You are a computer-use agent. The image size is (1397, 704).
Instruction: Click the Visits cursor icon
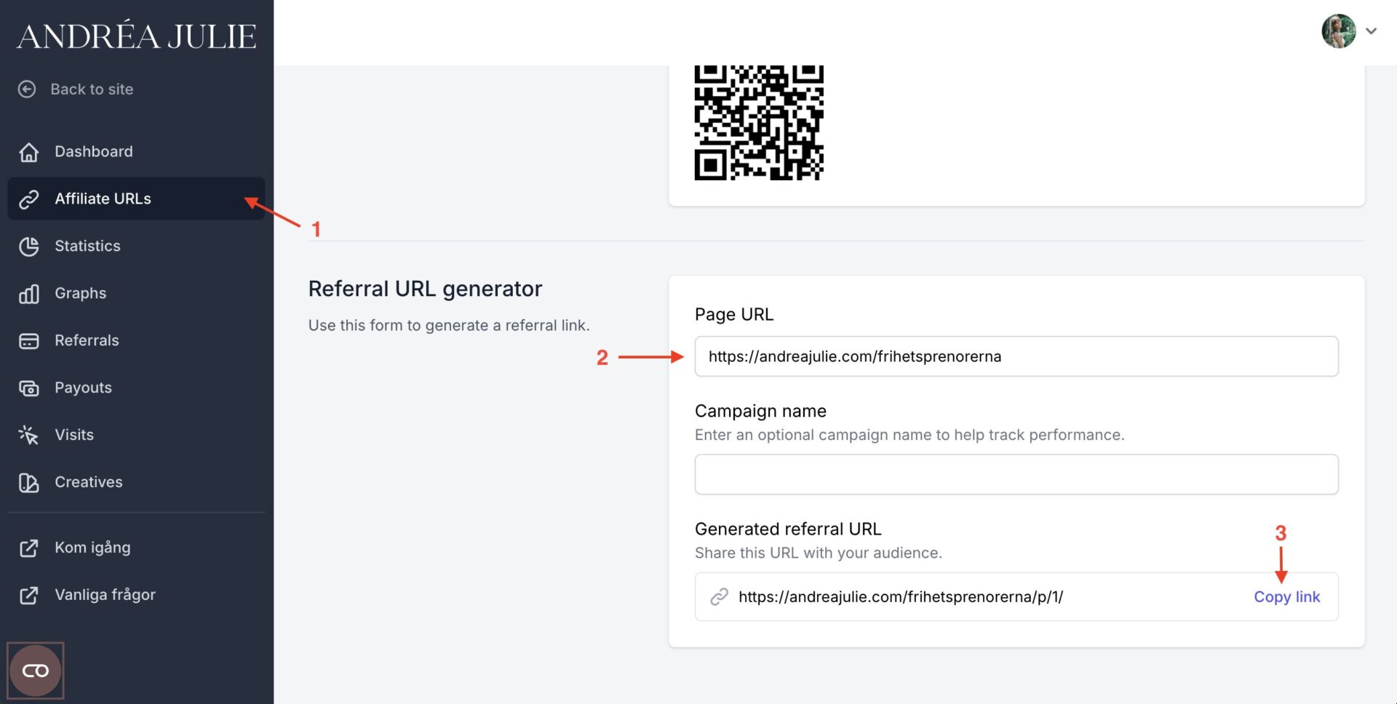[x=29, y=435]
